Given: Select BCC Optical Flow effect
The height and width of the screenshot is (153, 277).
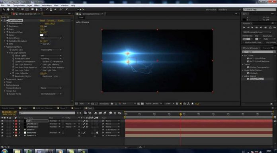Looking at the screenshot, I should (258, 58).
